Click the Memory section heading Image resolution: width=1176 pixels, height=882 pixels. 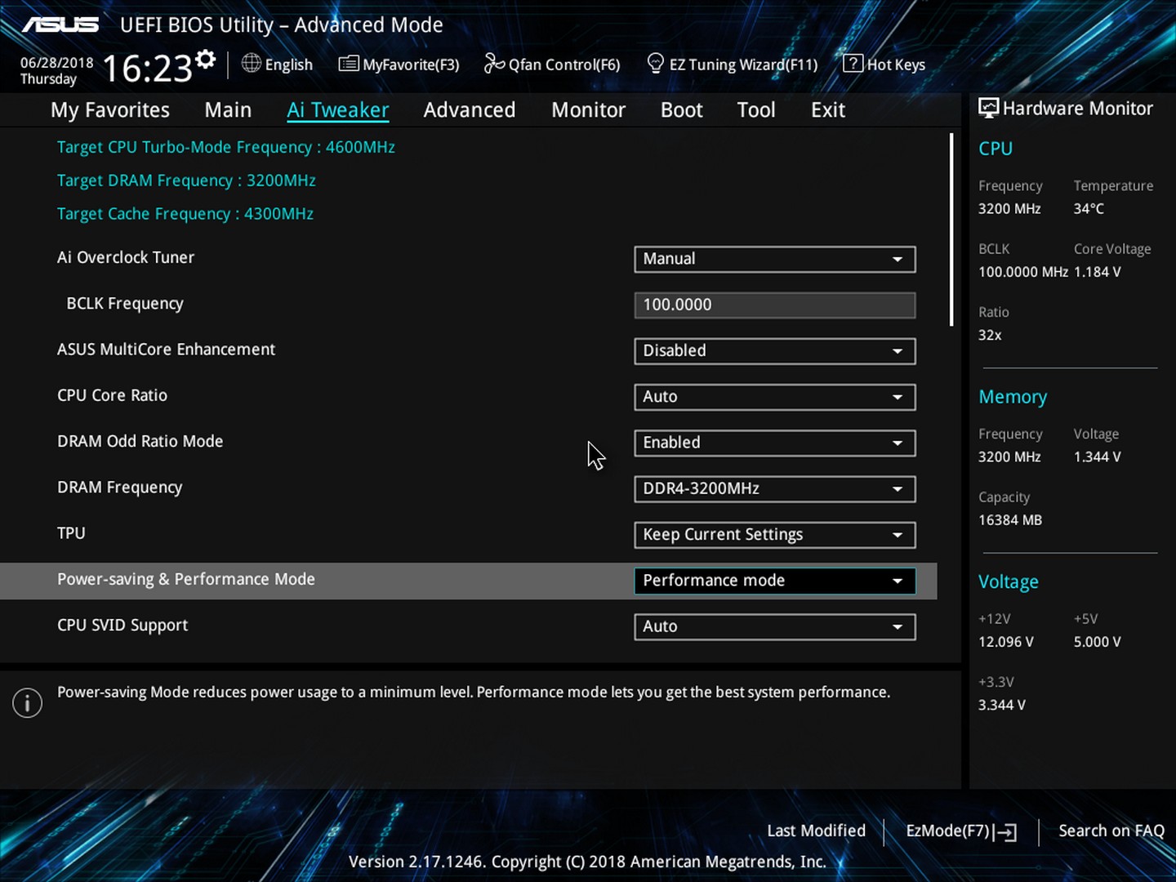(x=1013, y=397)
